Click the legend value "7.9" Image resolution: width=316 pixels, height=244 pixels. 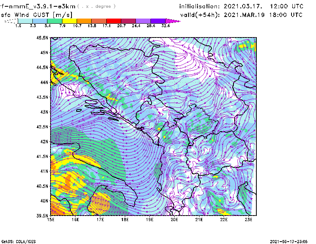tap(62, 26)
